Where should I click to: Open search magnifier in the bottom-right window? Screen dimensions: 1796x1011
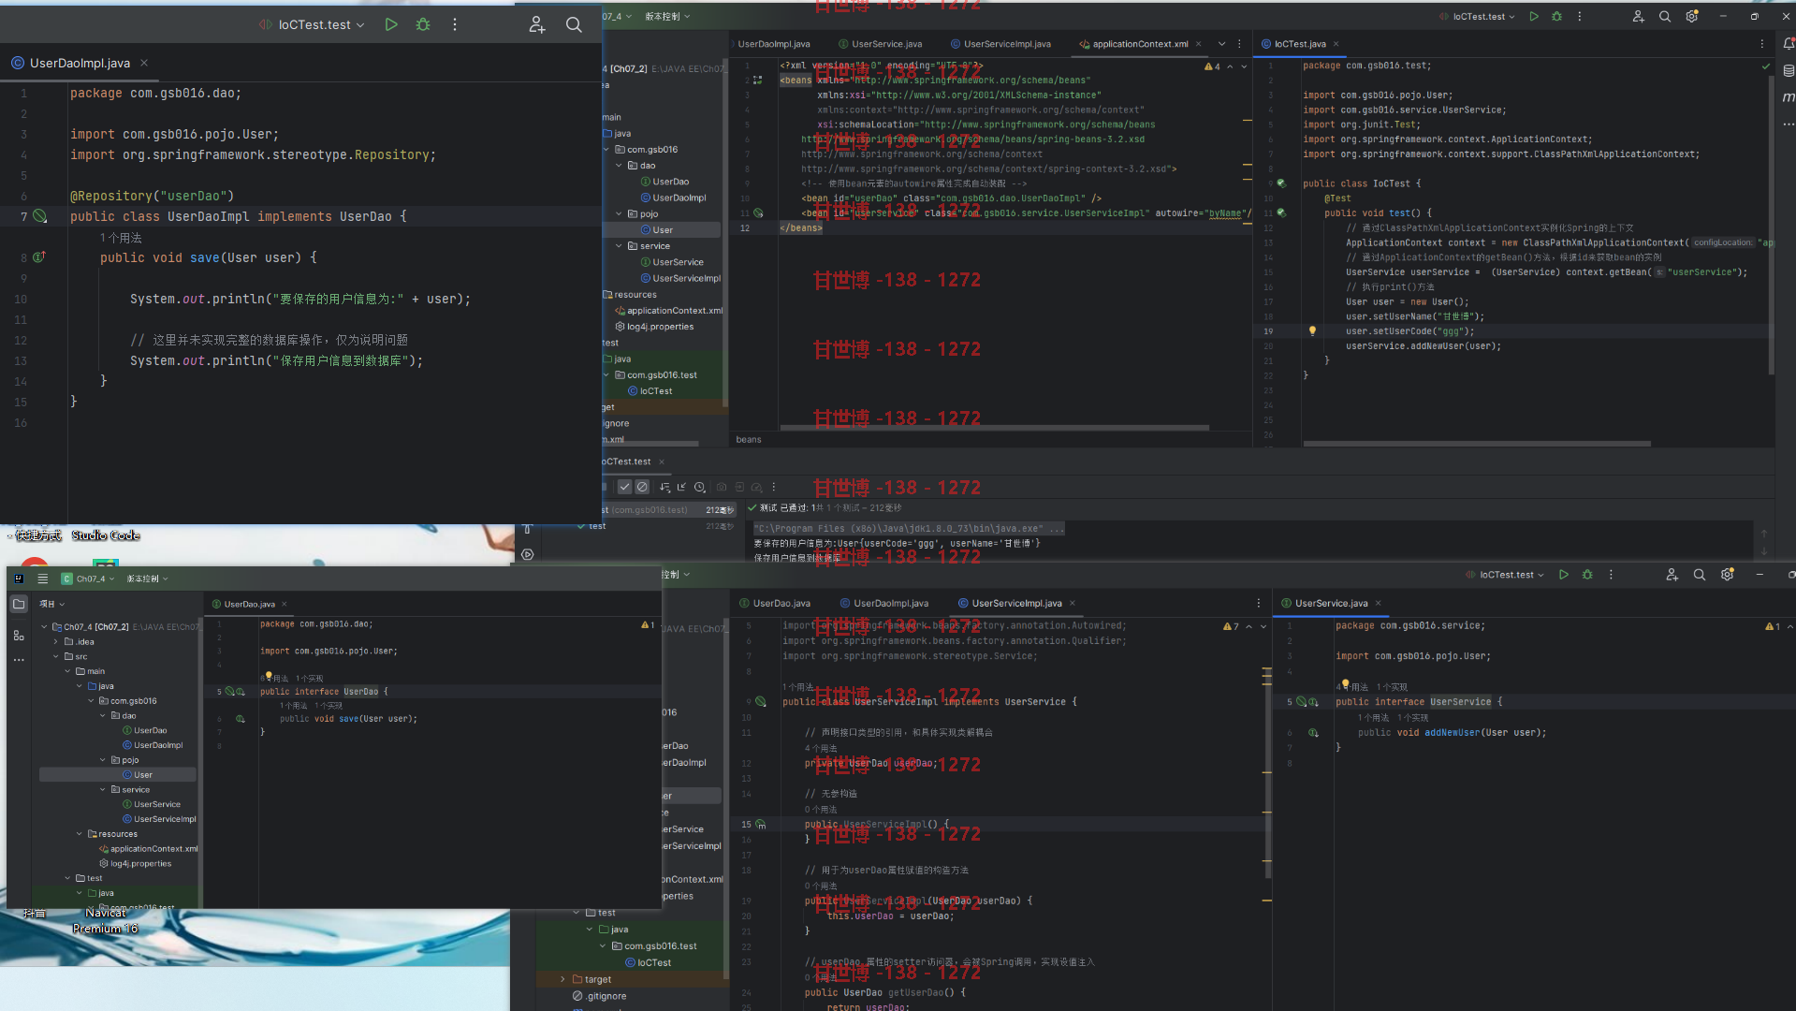[x=1700, y=575]
